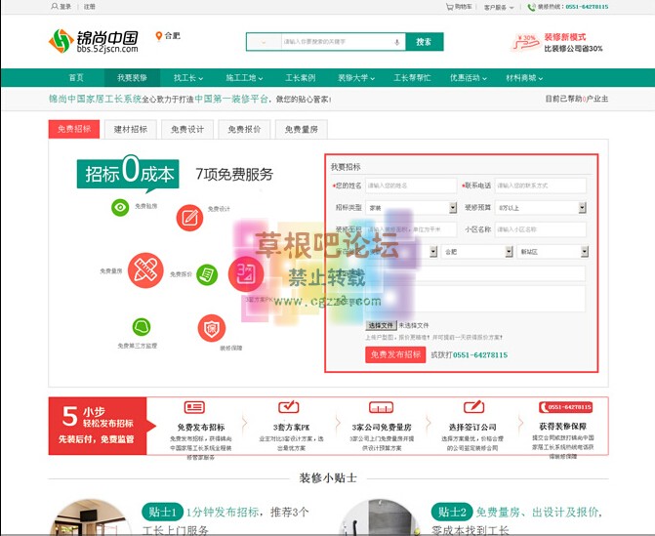655x536 pixels.
Task: Open 工长帮帮忙 in navigation bar
Action: pyautogui.click(x=412, y=78)
